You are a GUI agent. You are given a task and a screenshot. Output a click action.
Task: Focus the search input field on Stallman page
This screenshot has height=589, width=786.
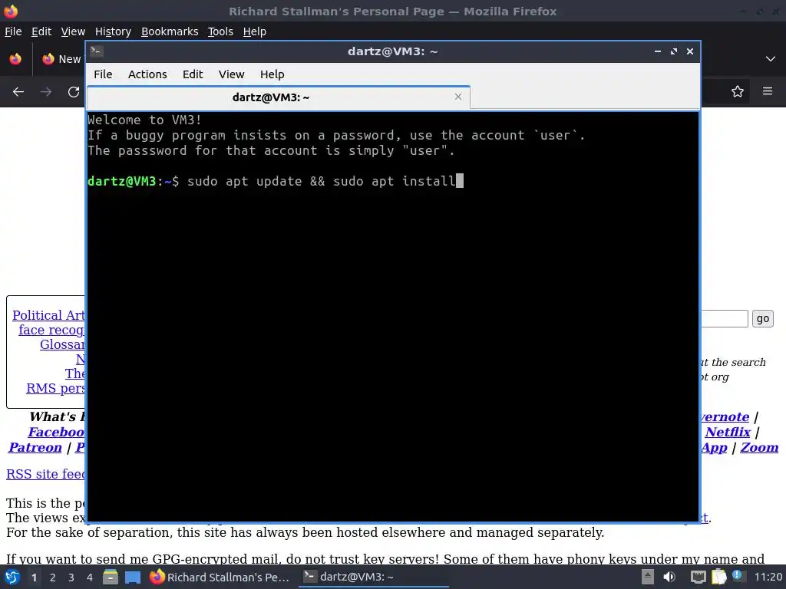(x=725, y=318)
